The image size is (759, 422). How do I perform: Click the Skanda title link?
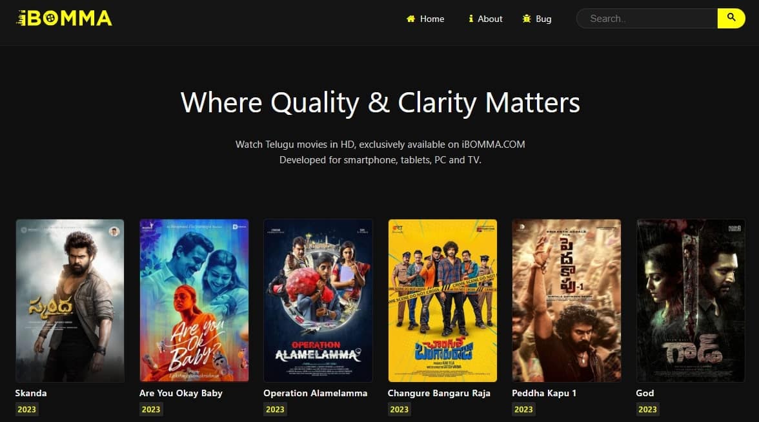tap(31, 393)
